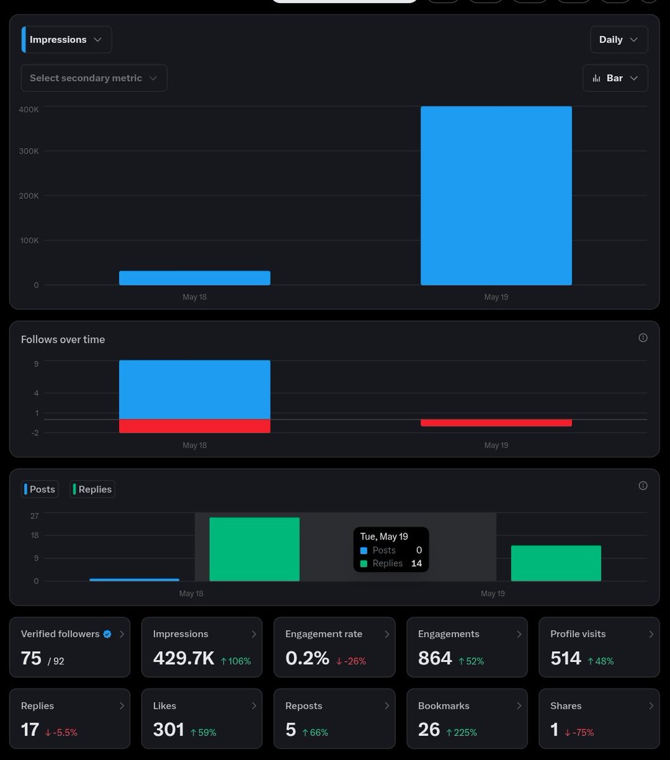Click the 225% bookmarks change indicator
Viewport: 670px width, 760px height.
(462, 732)
